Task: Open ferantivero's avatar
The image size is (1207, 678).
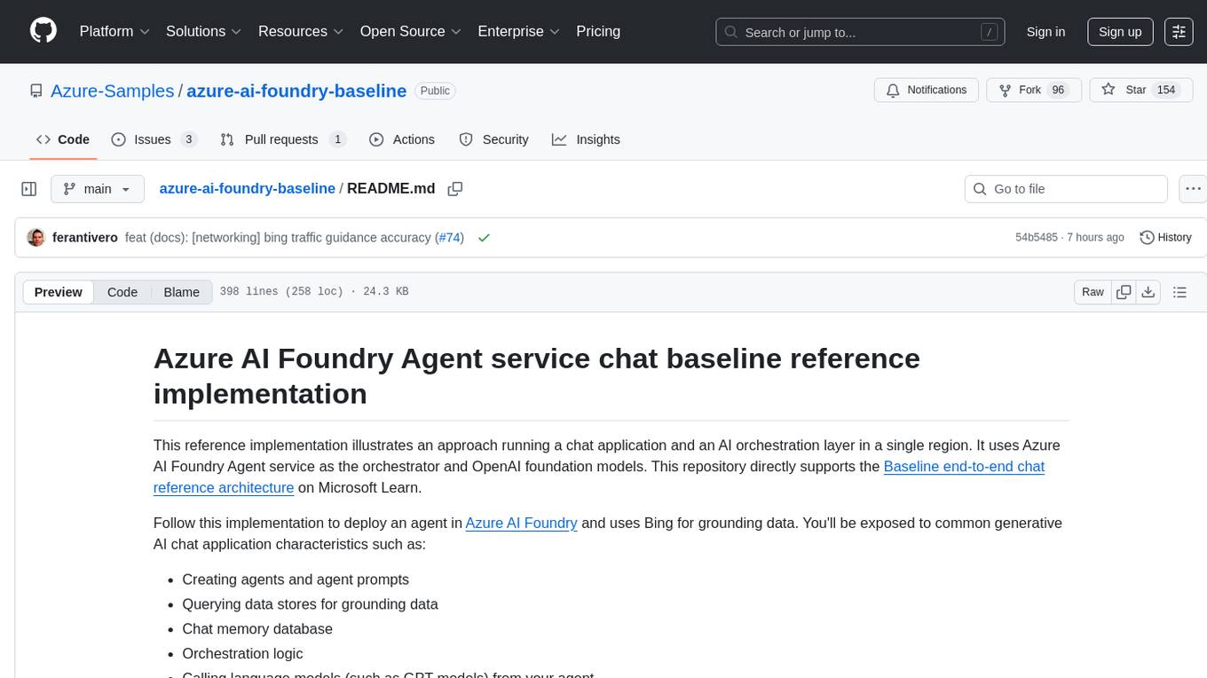Action: pos(36,238)
